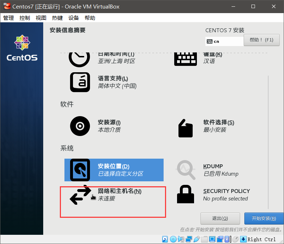Viewport: 284px width, 244px height.
Task: Click the hard disk activity status icon
Action: click(165, 239)
